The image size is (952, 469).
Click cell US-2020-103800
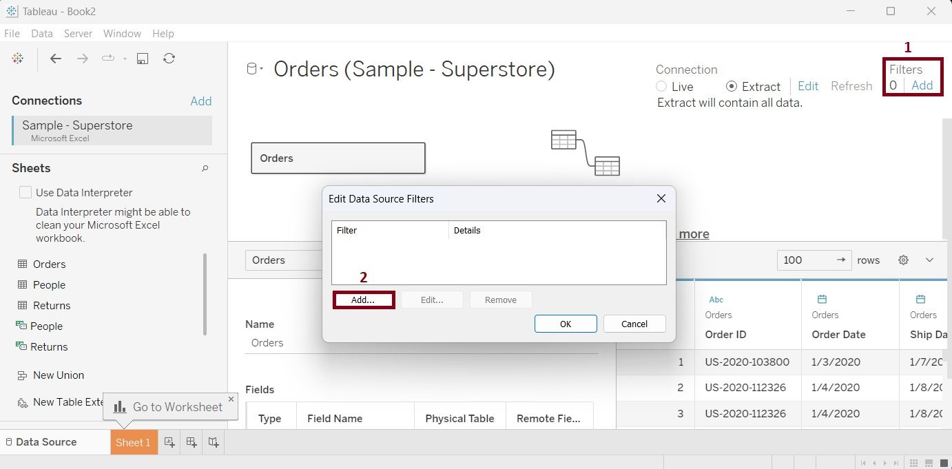747,362
